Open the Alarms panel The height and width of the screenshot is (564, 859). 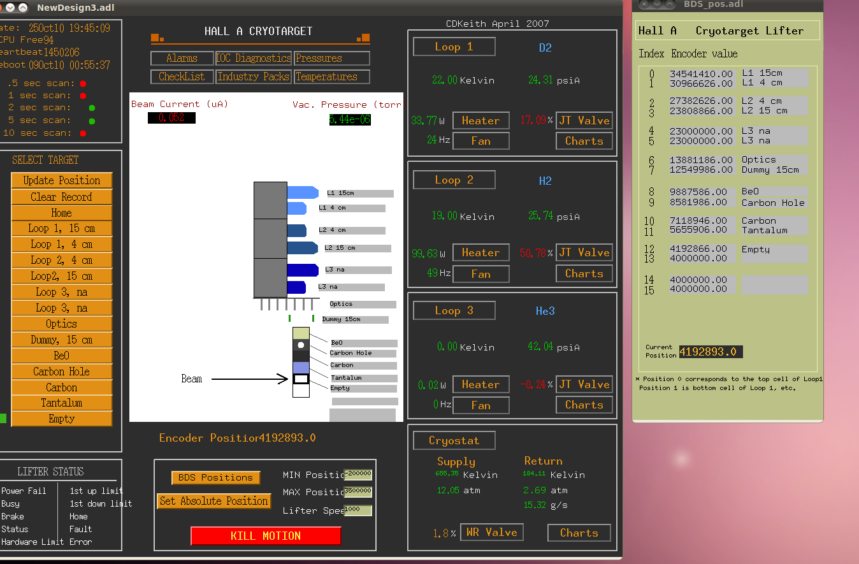182,58
